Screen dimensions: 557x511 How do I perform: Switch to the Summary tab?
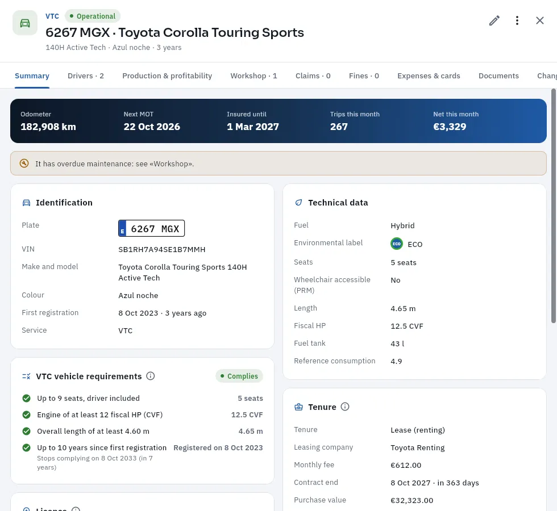32,76
